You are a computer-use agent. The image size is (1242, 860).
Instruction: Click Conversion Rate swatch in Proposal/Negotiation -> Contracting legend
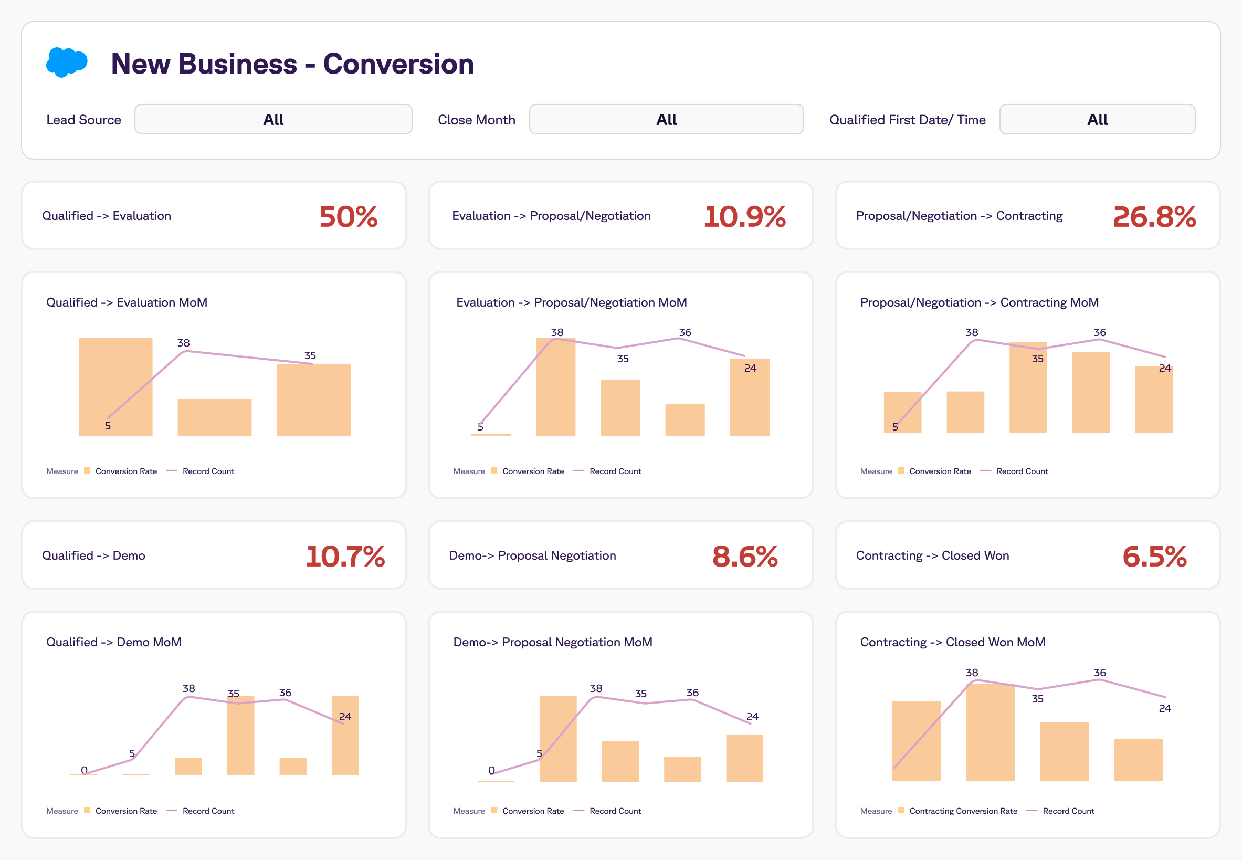click(901, 470)
